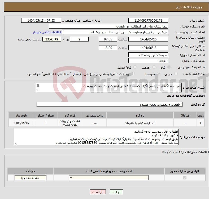This screenshot has width=209, height=199.
Task: Open the اطلاعات تماس خریدار link
Action: point(47,32)
